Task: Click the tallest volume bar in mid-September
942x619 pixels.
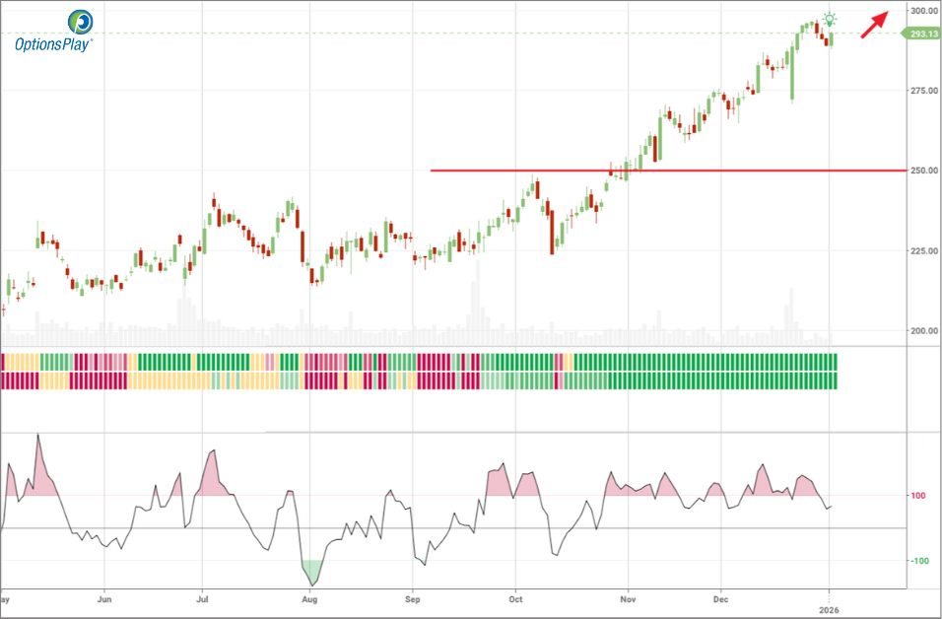Action: click(x=477, y=296)
